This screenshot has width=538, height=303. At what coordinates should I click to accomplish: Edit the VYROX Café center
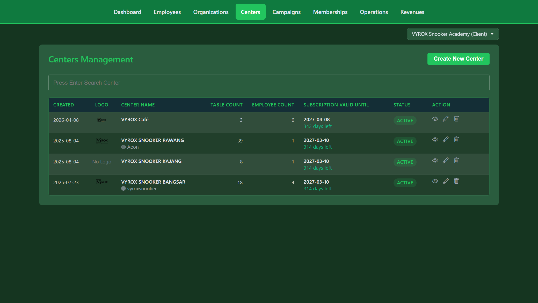click(446, 119)
